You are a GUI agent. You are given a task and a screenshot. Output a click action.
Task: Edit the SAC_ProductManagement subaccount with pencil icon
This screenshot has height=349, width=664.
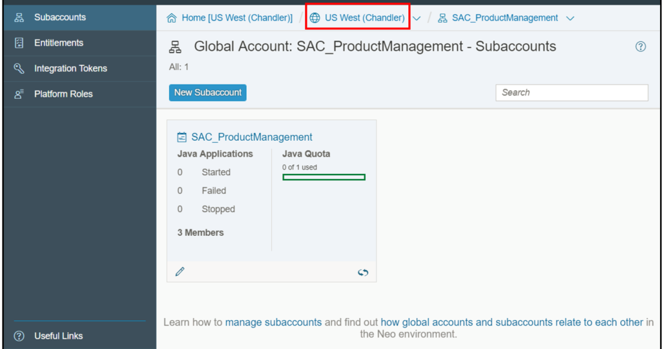[180, 271]
